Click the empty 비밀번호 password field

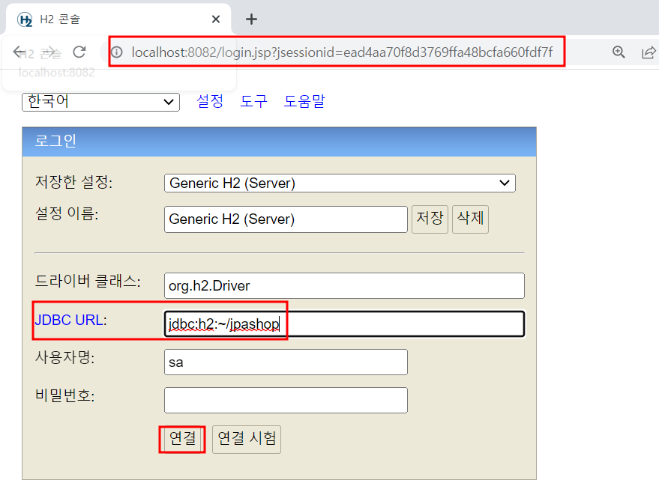pos(286,400)
